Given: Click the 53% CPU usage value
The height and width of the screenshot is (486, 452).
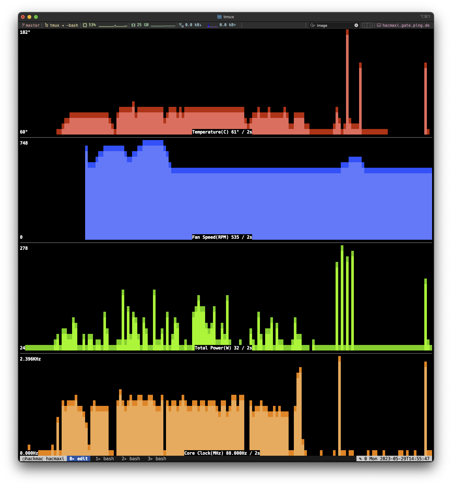Looking at the screenshot, I should pos(92,25).
